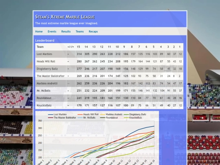This screenshot has height=165, width=220.
Task: Click Lost Marbles week 15 score 314
Action: (79, 54)
